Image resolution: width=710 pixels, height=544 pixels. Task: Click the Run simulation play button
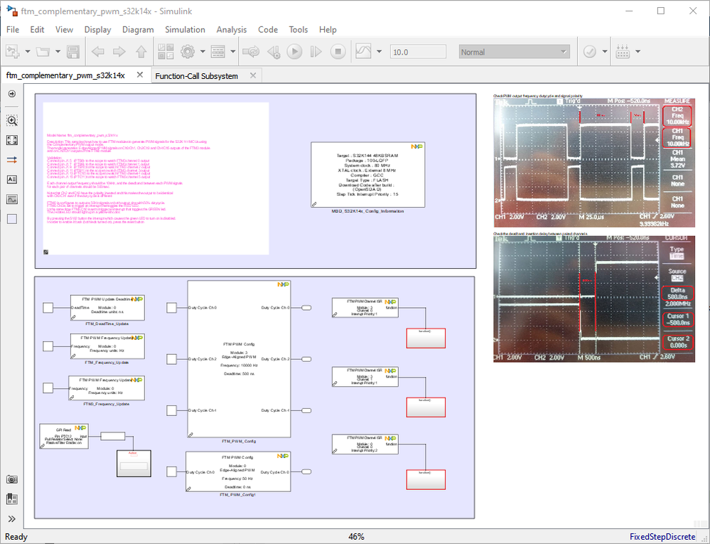tap(294, 52)
